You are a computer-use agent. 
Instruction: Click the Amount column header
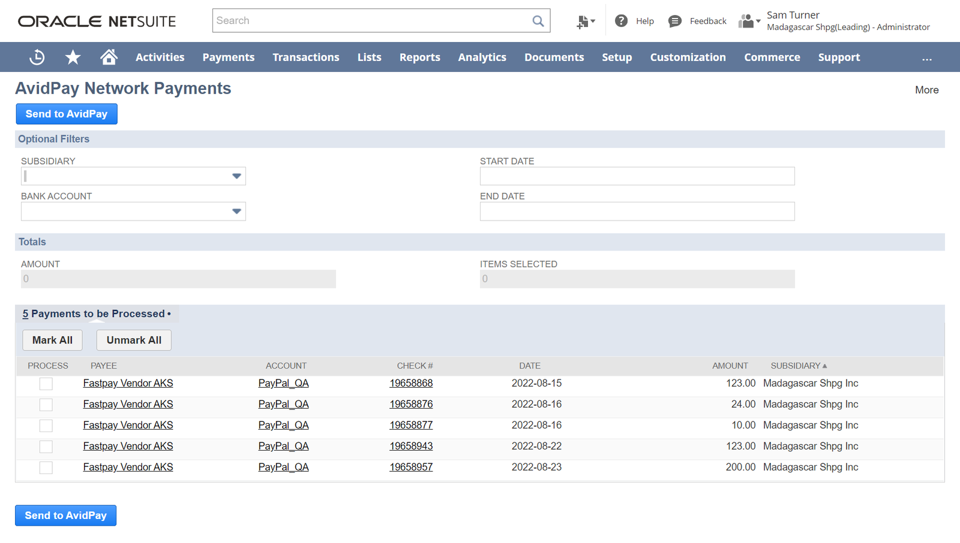(x=730, y=366)
